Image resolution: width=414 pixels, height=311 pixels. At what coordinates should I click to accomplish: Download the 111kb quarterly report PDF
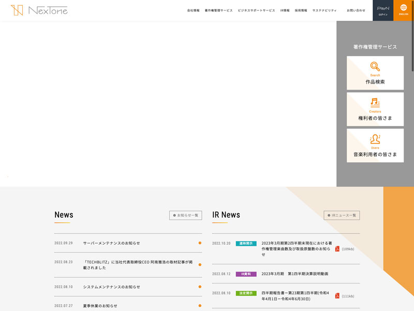[x=337, y=295]
